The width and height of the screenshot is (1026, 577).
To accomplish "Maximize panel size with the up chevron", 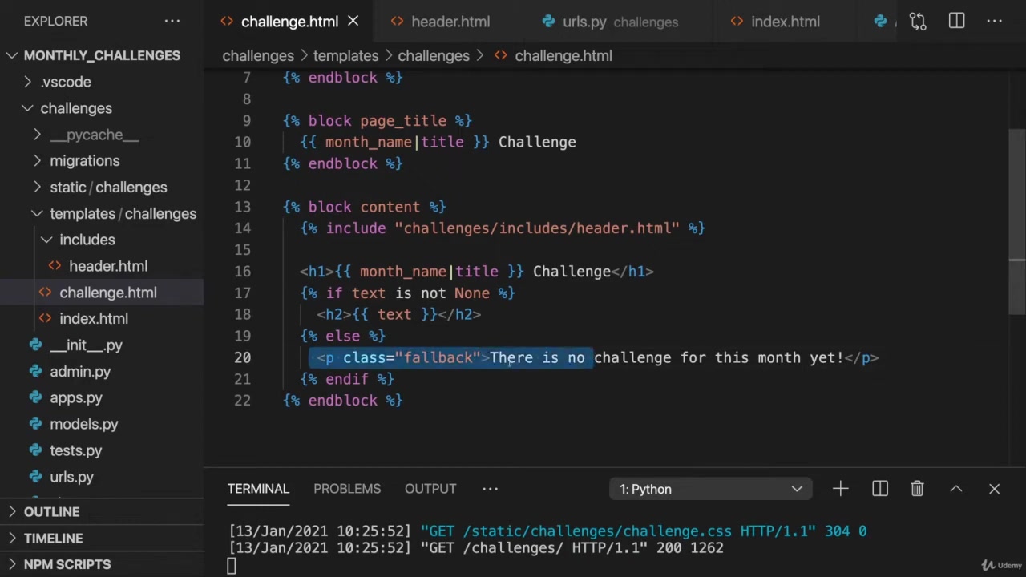I will tap(955, 489).
